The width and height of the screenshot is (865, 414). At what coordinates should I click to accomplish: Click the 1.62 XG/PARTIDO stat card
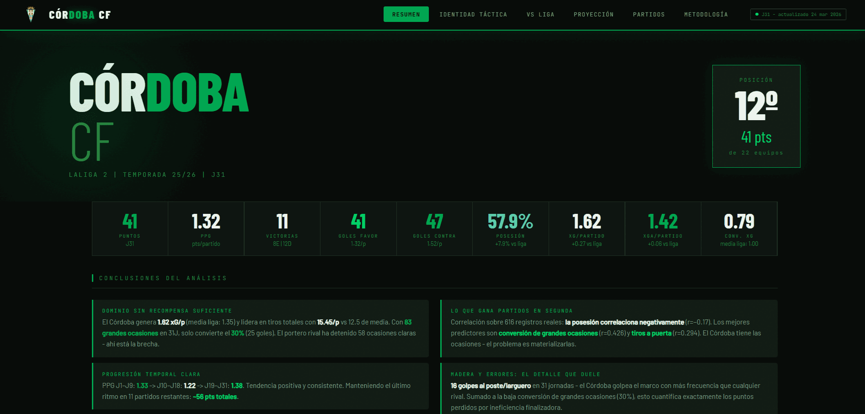587,228
